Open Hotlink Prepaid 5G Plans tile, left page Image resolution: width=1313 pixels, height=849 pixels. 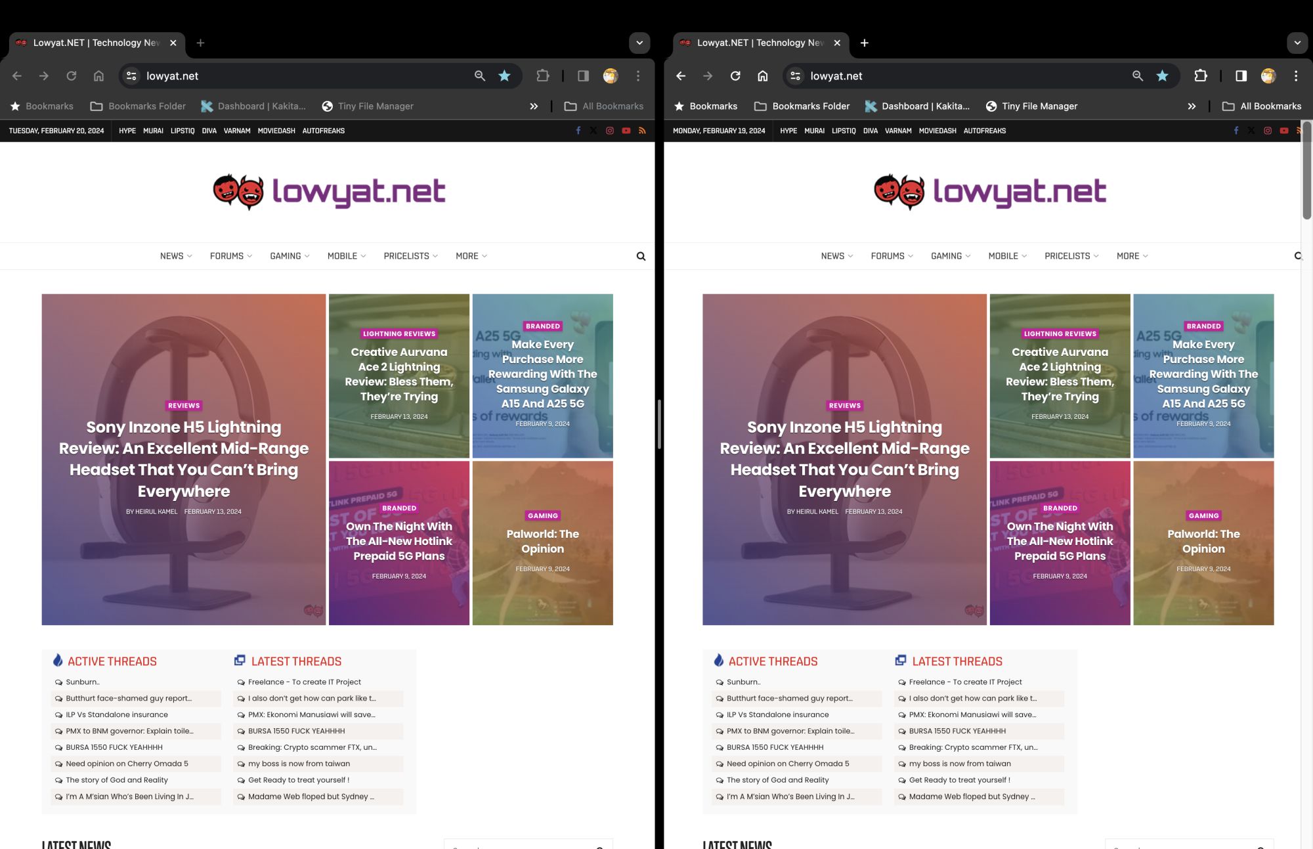(x=399, y=542)
